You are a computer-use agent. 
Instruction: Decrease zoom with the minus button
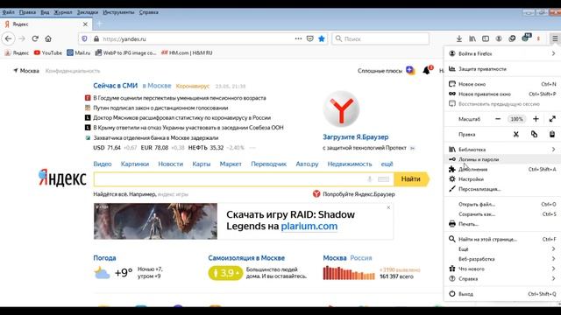(x=498, y=119)
